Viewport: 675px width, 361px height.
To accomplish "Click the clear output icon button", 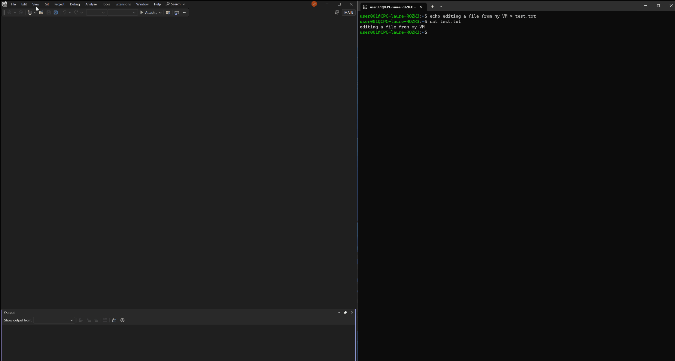I will 105,320.
